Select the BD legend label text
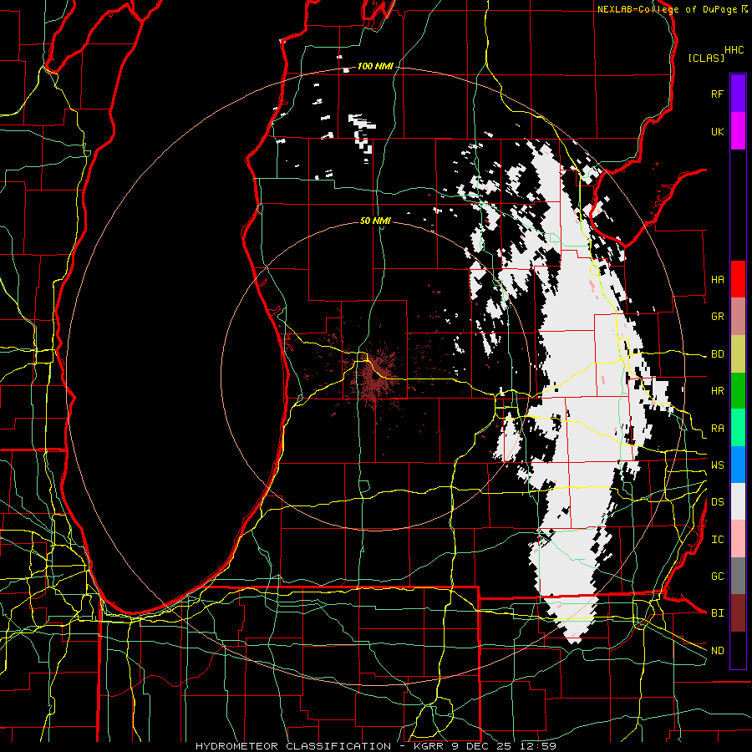The width and height of the screenshot is (752, 752). point(717,354)
